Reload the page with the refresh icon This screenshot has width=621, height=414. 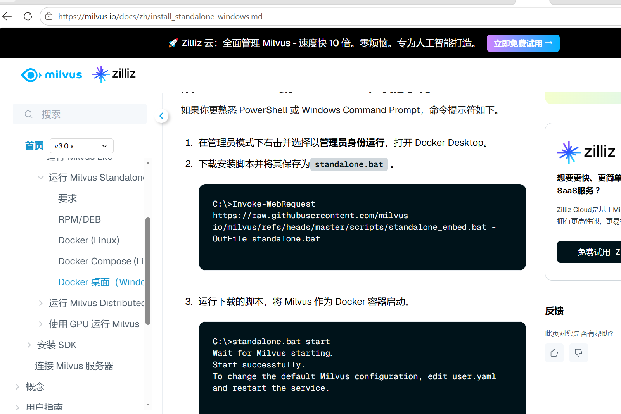(28, 16)
